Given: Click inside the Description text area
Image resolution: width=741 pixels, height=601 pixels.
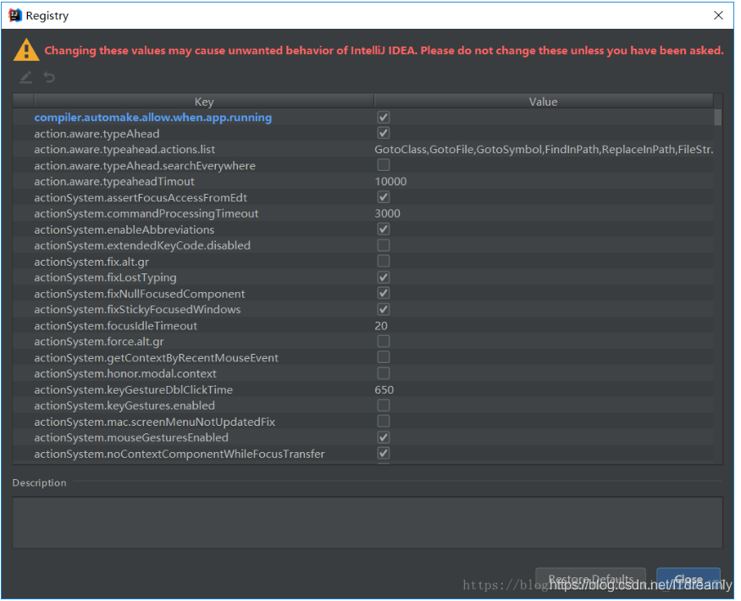Looking at the screenshot, I should [x=368, y=522].
